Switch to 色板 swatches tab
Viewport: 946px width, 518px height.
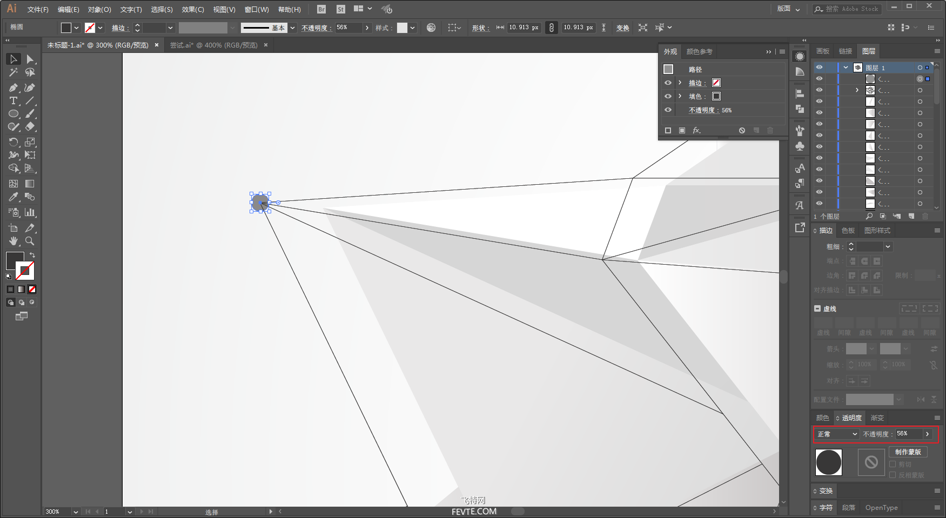pyautogui.click(x=848, y=230)
